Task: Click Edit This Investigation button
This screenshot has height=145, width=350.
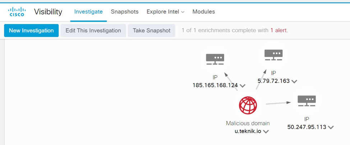Action: point(93,31)
